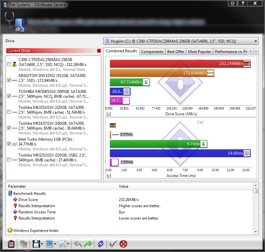
Task: Open the Best Offer tab
Action: (176, 52)
